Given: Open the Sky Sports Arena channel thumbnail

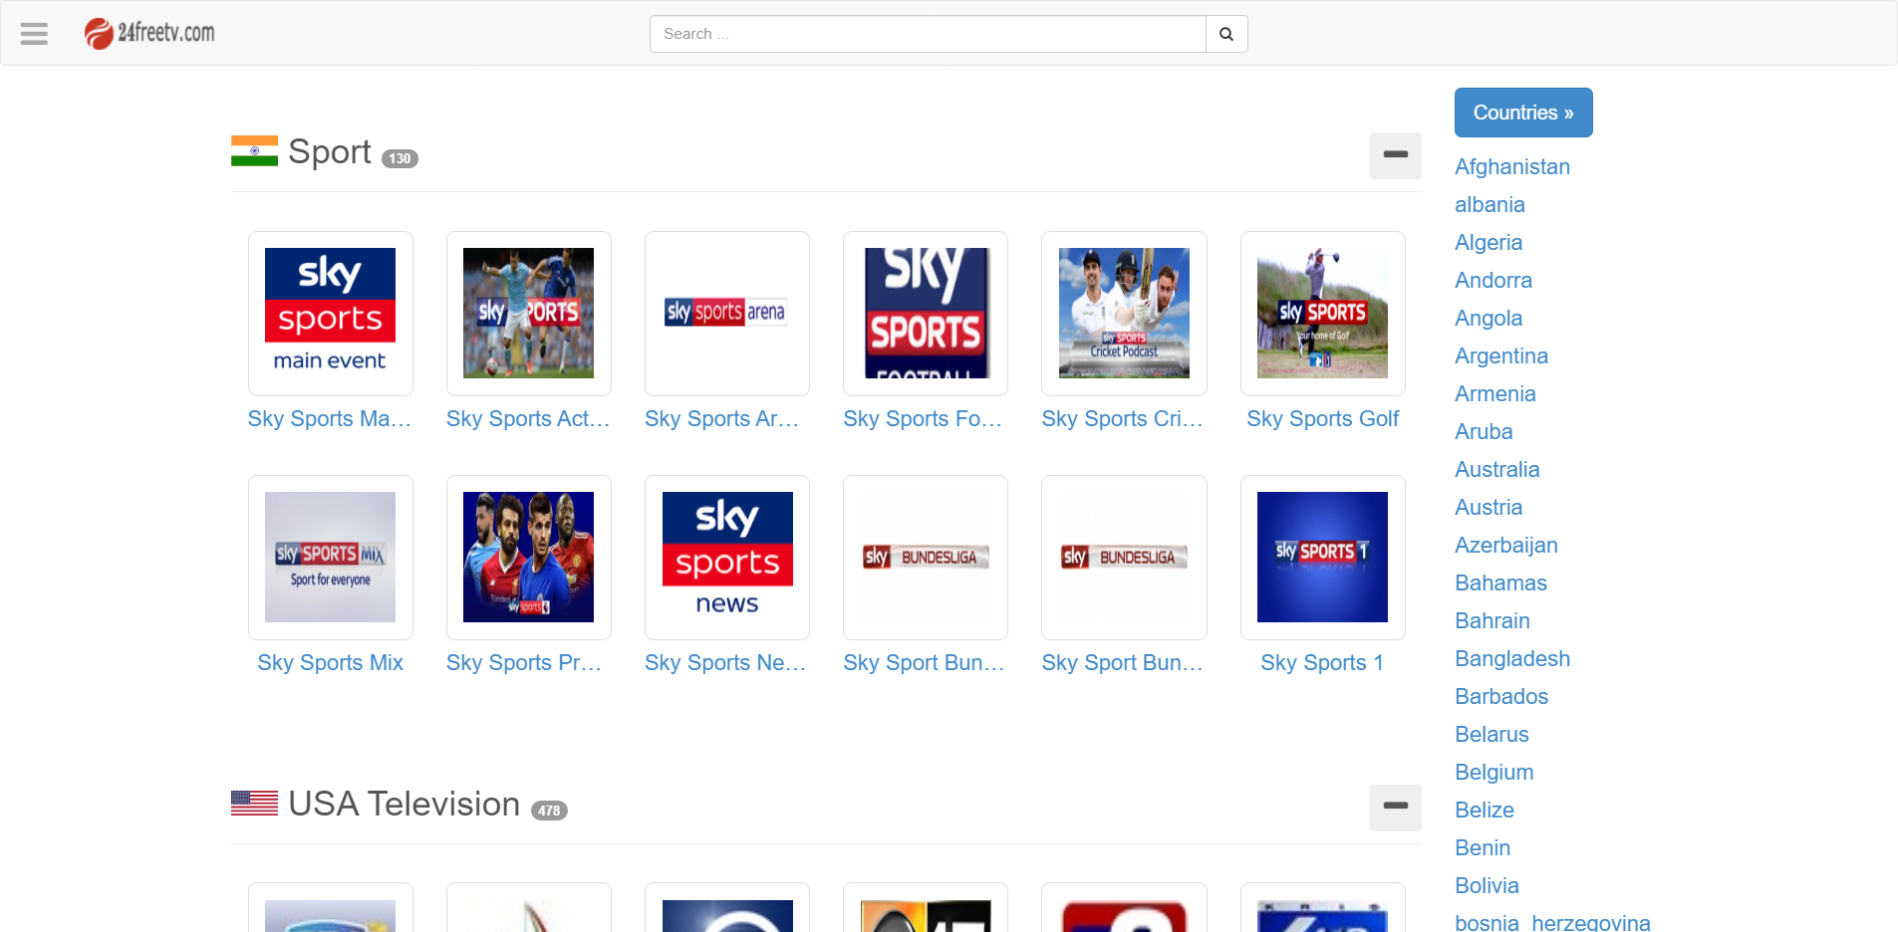Looking at the screenshot, I should [x=725, y=313].
